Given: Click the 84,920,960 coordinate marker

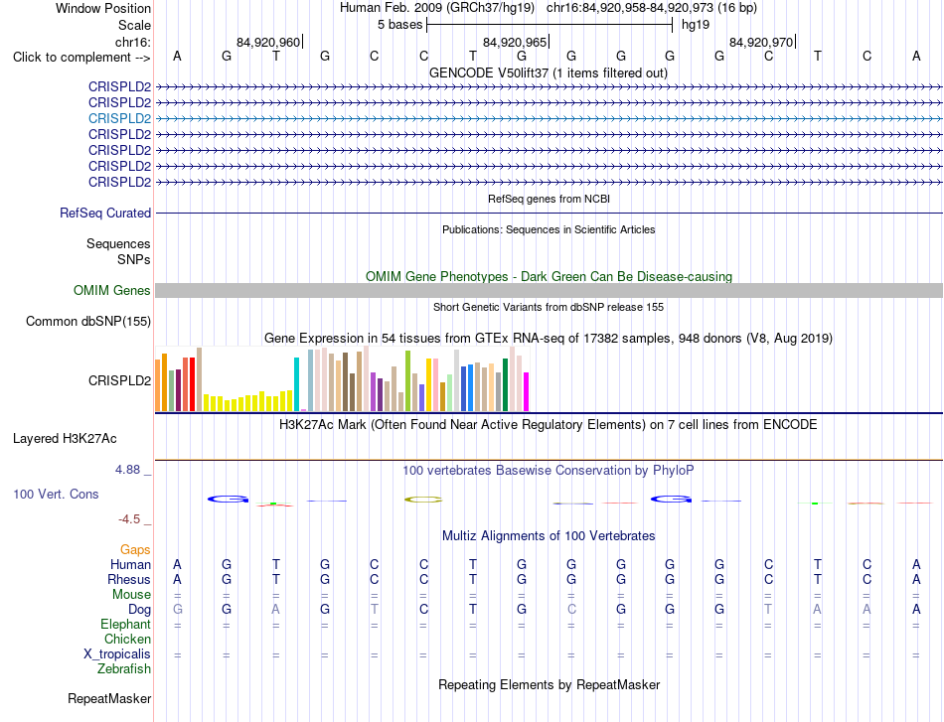Looking at the screenshot, I should pyautogui.click(x=268, y=42).
